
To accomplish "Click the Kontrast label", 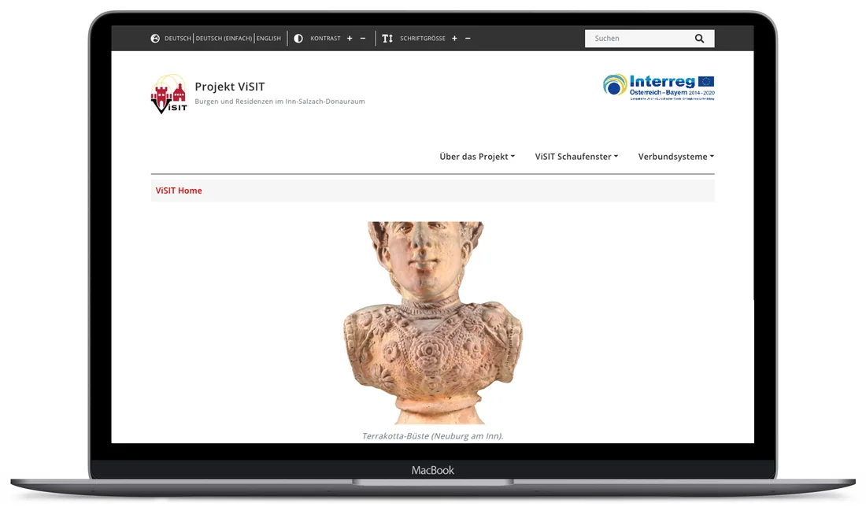I will pyautogui.click(x=325, y=39).
